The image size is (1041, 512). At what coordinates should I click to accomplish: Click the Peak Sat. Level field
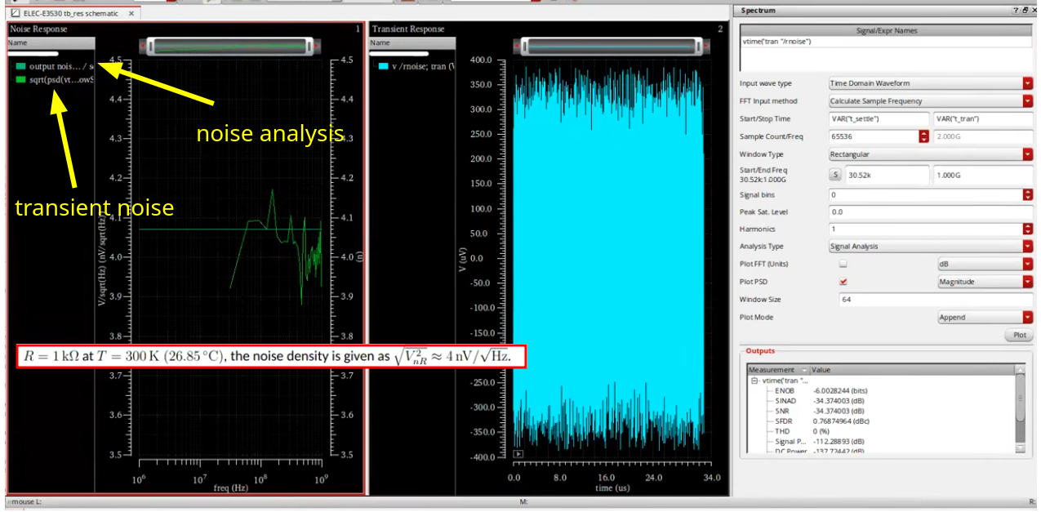930,211
